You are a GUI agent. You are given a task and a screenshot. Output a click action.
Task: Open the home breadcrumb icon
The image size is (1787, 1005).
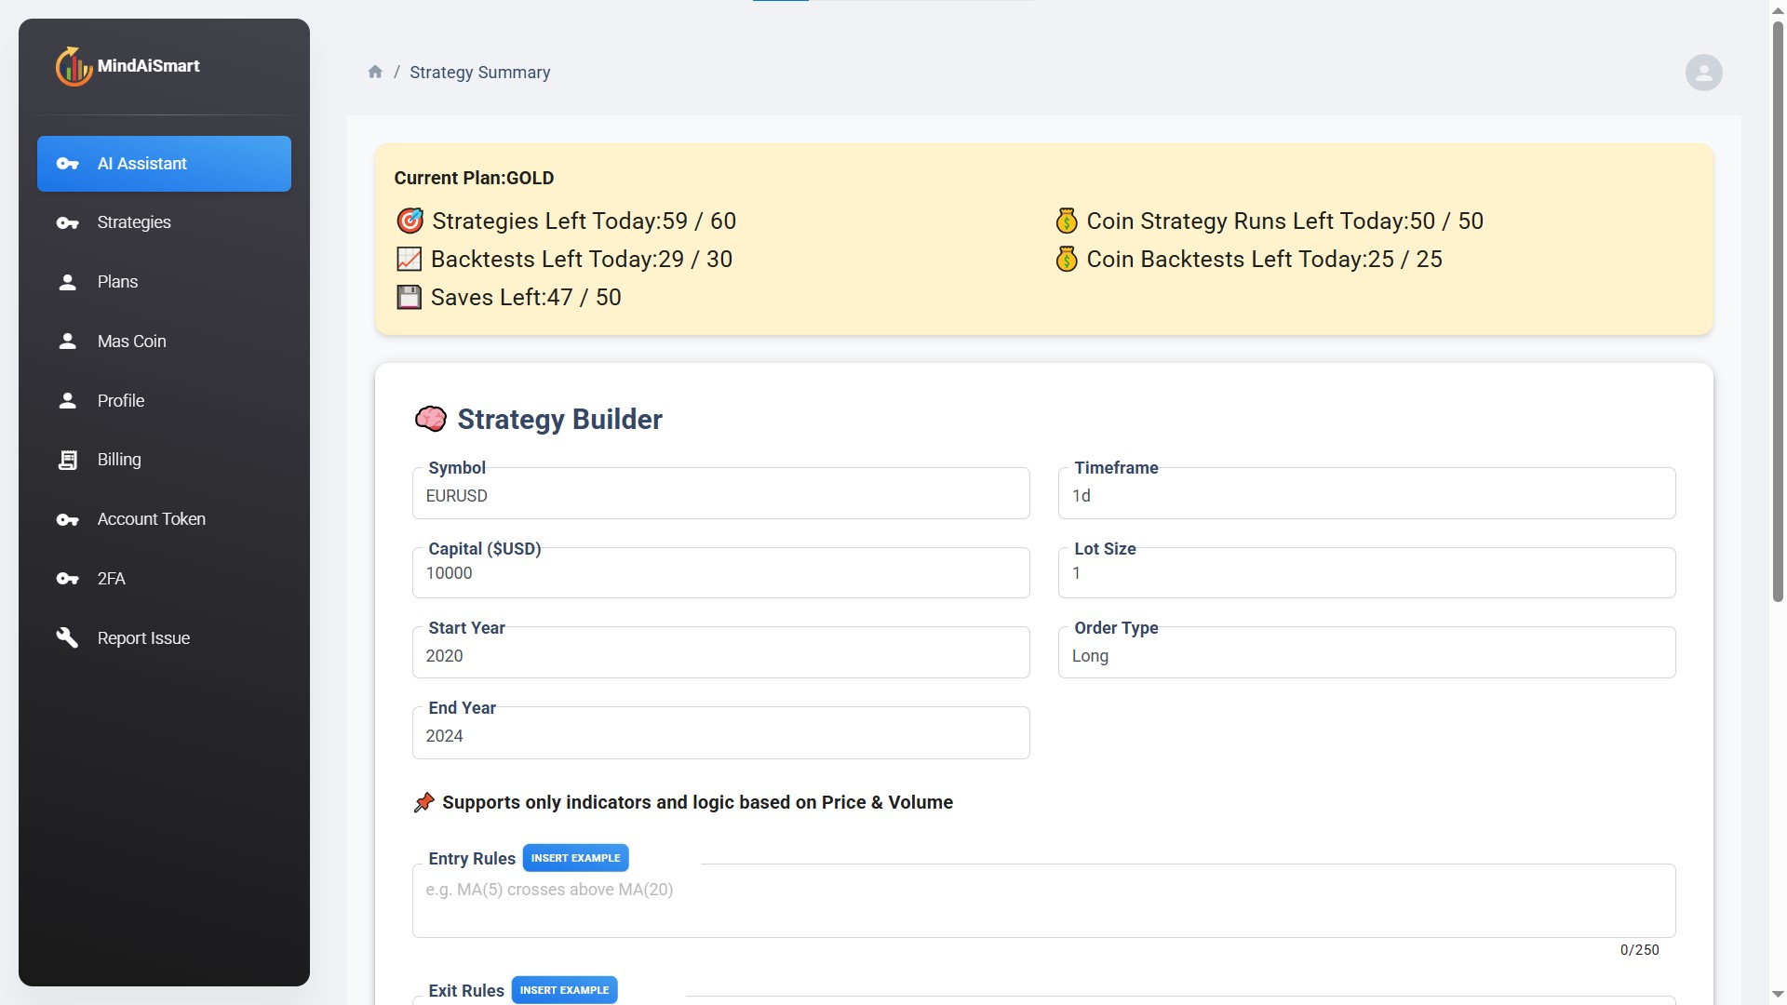pyautogui.click(x=375, y=71)
